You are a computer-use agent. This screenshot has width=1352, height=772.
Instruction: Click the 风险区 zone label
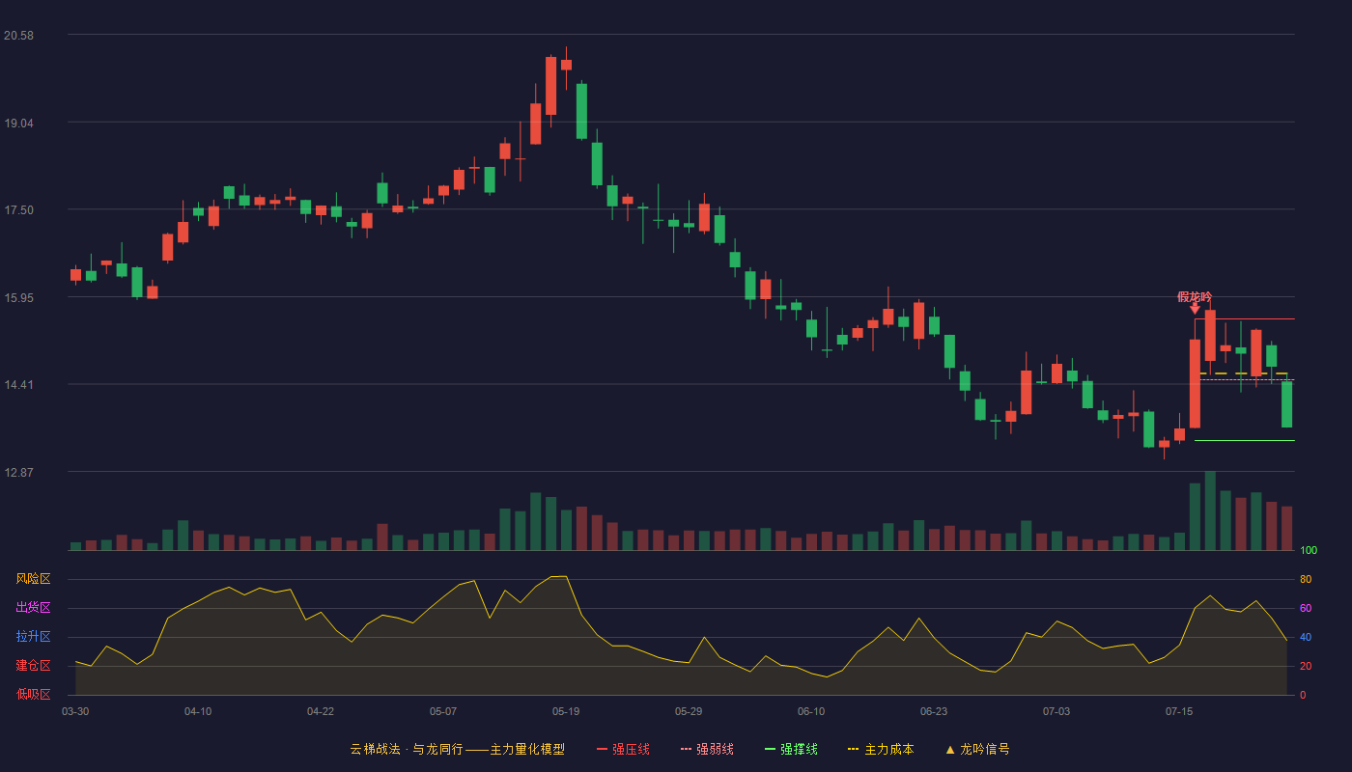33,579
